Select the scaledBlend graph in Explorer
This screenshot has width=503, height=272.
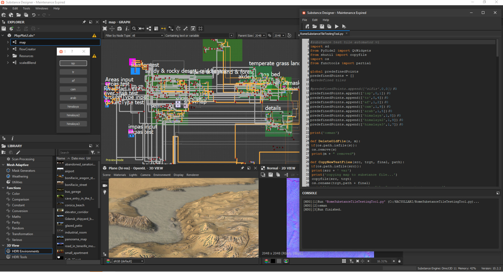[x=27, y=63]
